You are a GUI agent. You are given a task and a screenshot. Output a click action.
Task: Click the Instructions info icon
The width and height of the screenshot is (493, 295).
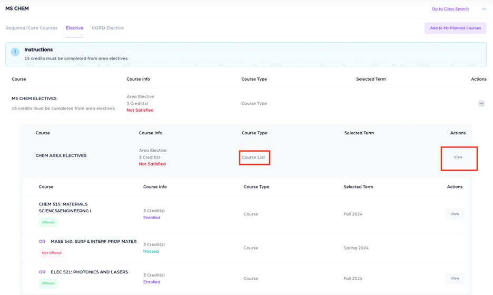point(15,52)
